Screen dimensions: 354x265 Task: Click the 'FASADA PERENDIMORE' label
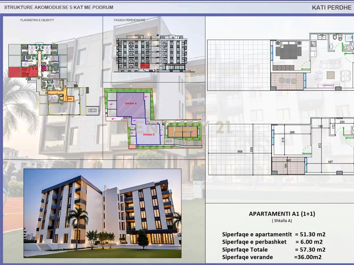(130, 20)
